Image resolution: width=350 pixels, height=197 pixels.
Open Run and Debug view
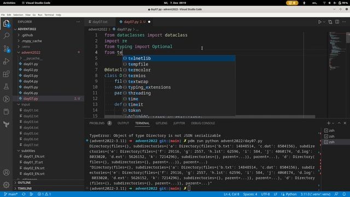[6, 61]
